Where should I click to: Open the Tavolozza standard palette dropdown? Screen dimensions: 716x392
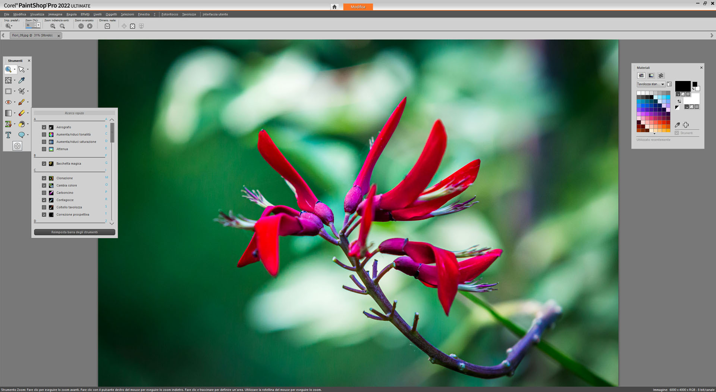click(x=663, y=84)
